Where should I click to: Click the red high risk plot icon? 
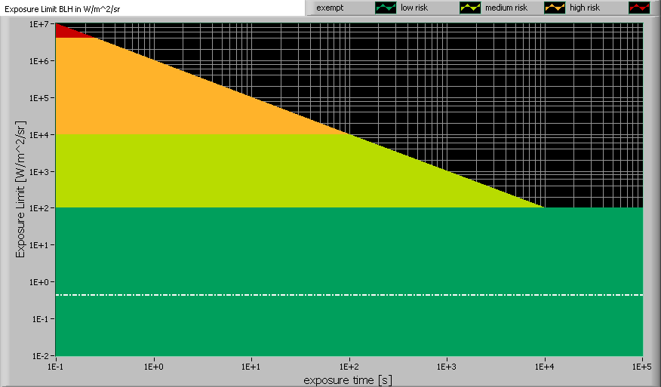pos(638,8)
